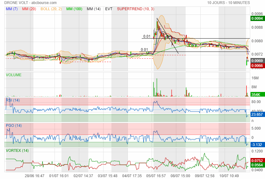This screenshot has width=265, height=179.
Task: Click the 0.0088 price axis label
Action: tap(257, 27)
